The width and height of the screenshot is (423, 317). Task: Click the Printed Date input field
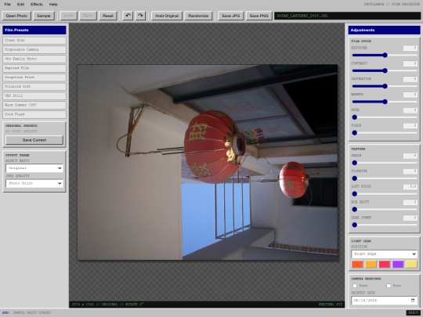coord(384,301)
